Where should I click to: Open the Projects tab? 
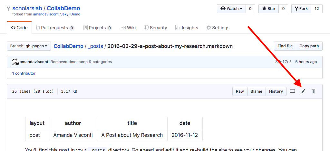tap(97, 28)
